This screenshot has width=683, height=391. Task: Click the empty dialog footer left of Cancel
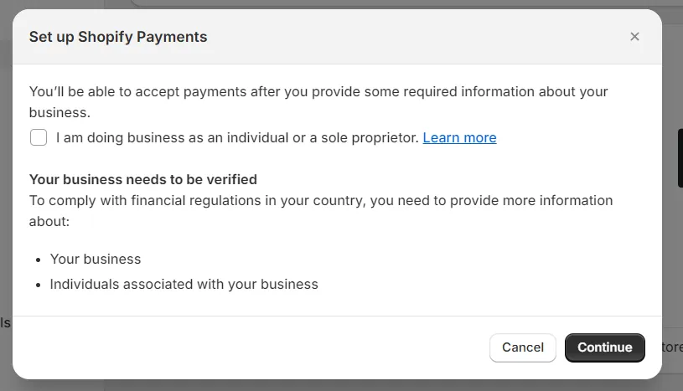[x=251, y=347]
